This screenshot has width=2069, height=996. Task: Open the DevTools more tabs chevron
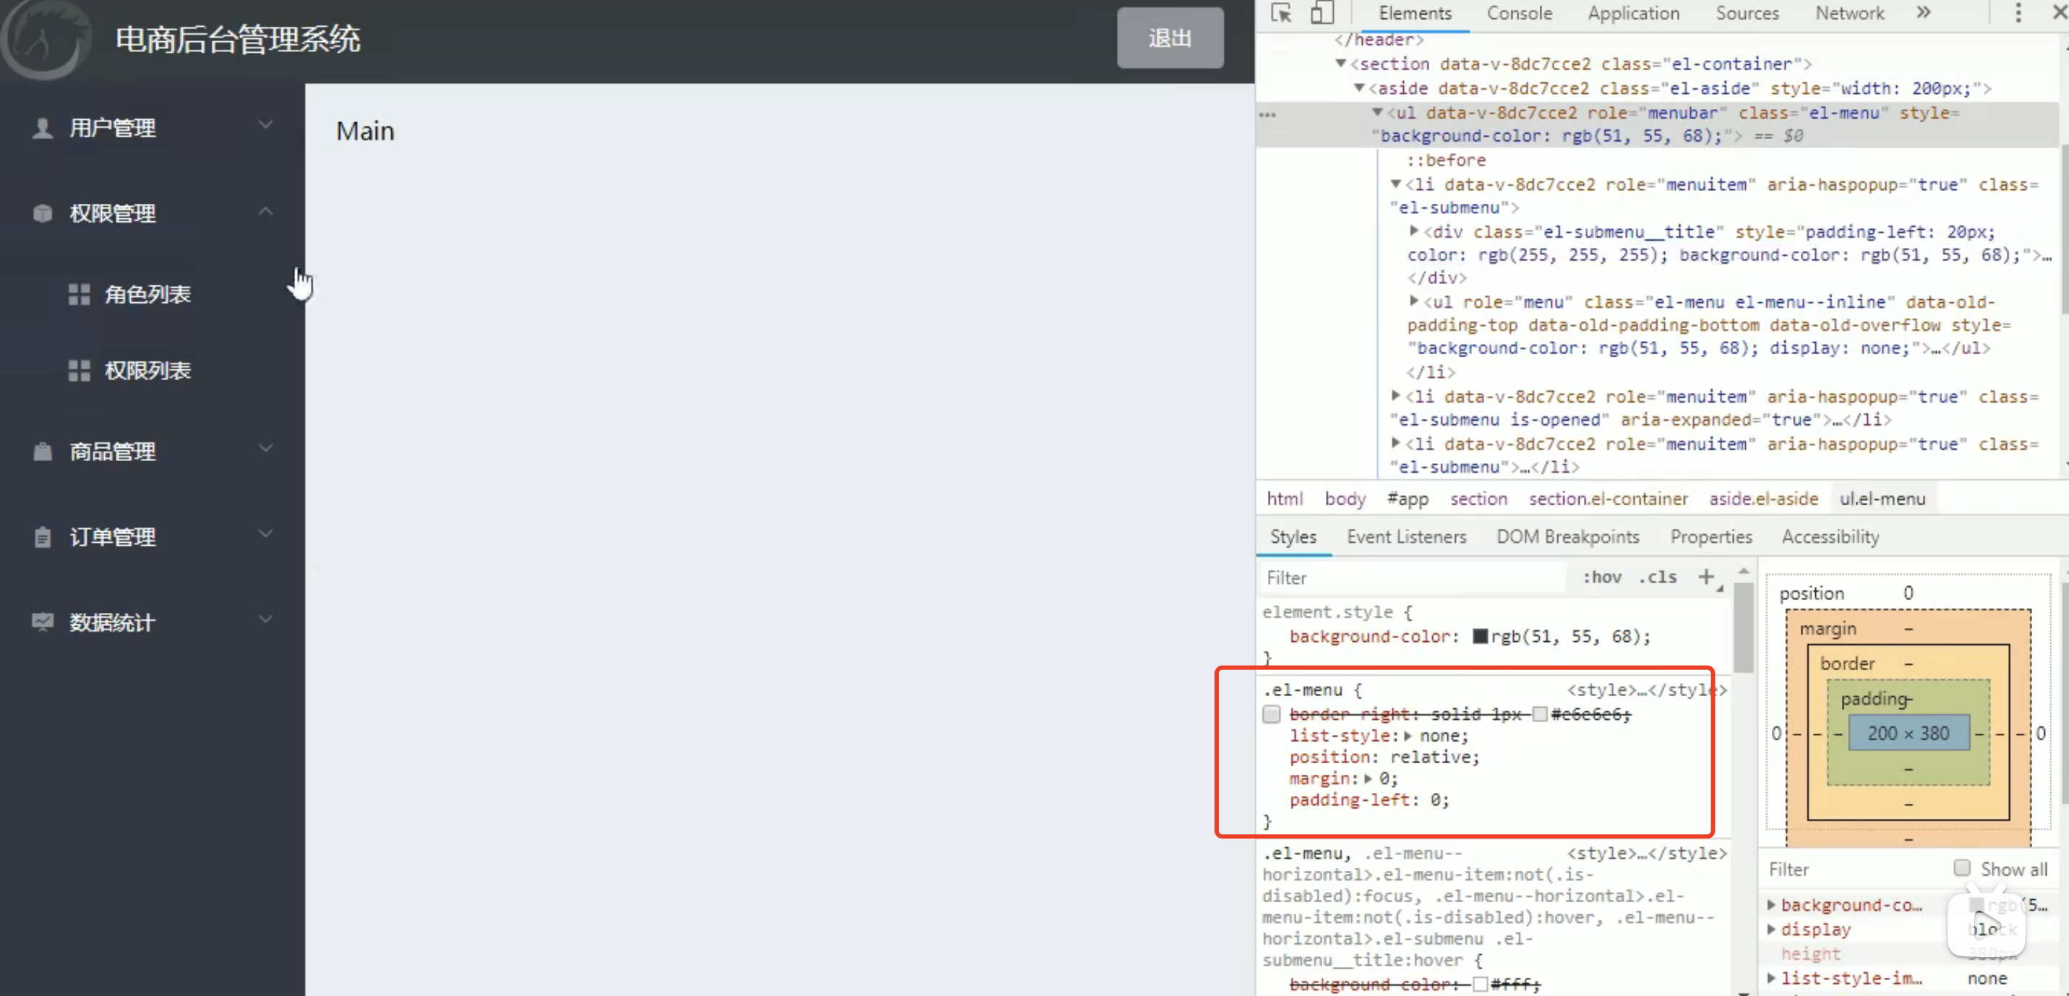pos(1924,12)
